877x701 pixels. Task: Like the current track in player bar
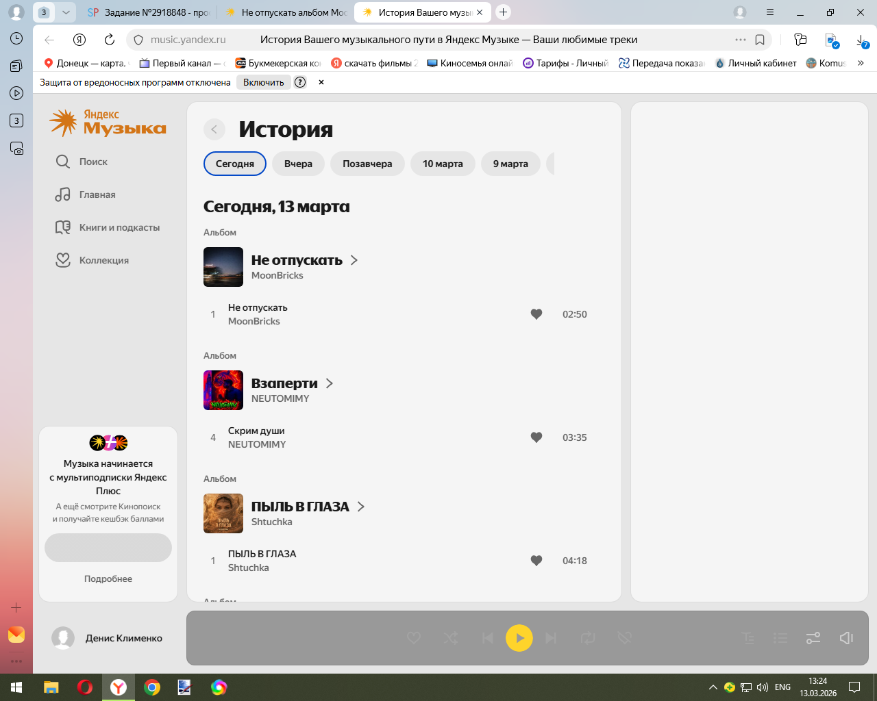(x=414, y=638)
